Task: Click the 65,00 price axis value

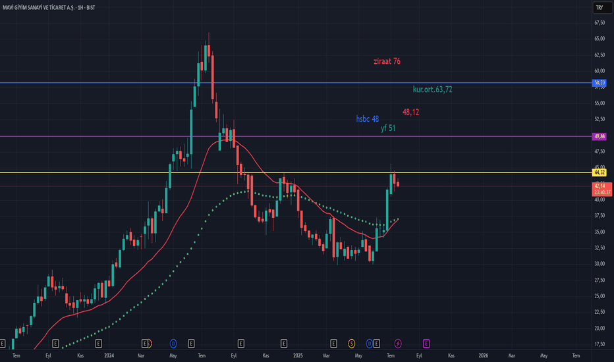Action: (600, 39)
